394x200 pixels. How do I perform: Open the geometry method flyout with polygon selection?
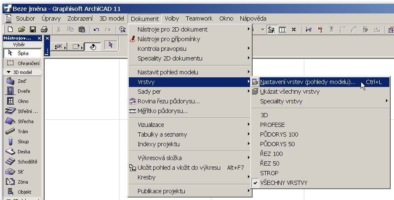(x=59, y=47)
